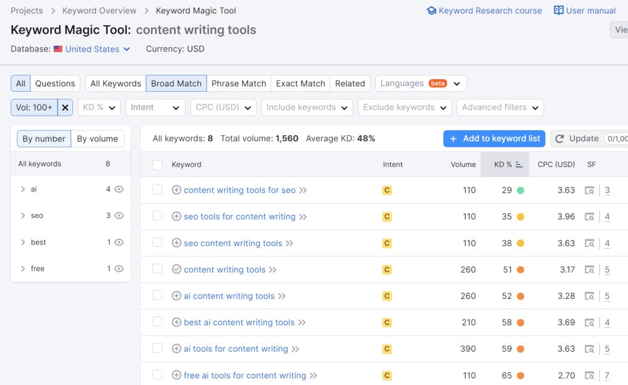Screen dimensions: 628x385
Task: Open the Include keywords dropdown
Action: (307, 107)
